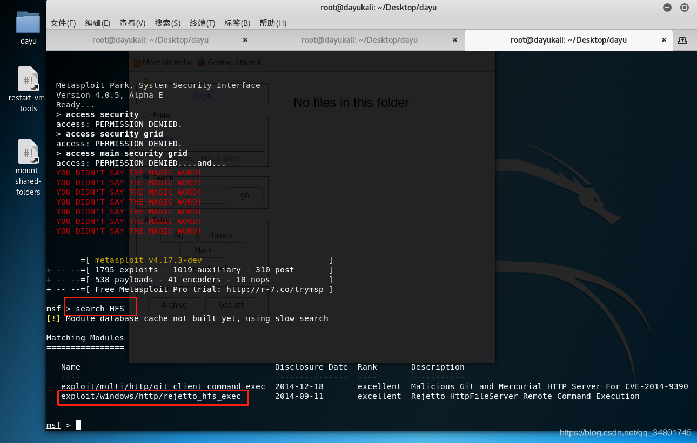This screenshot has height=443, width=697.
Task: Click 'exploit/multi/http/git_client_command_exec' module name
Action: click(x=163, y=386)
